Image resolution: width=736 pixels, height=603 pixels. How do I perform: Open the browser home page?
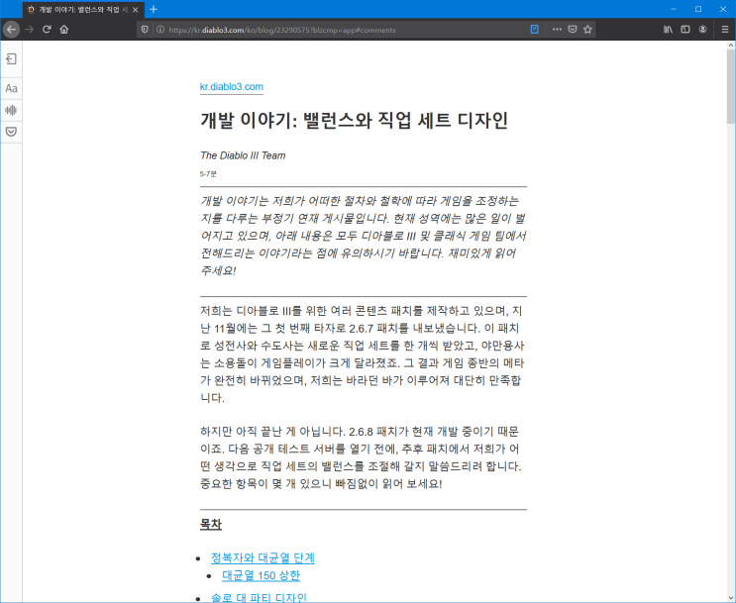64,29
